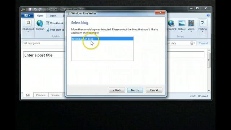Click the Save icon in quick access toolbar
Viewport: 231px width, 130px height.
[30, 10]
